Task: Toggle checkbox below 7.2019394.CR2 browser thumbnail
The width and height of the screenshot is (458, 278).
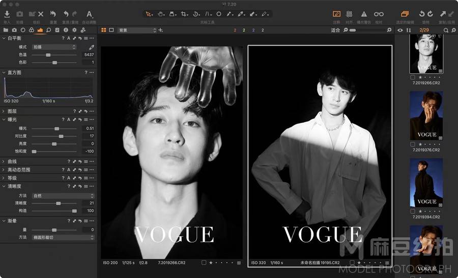Action: [413, 211]
